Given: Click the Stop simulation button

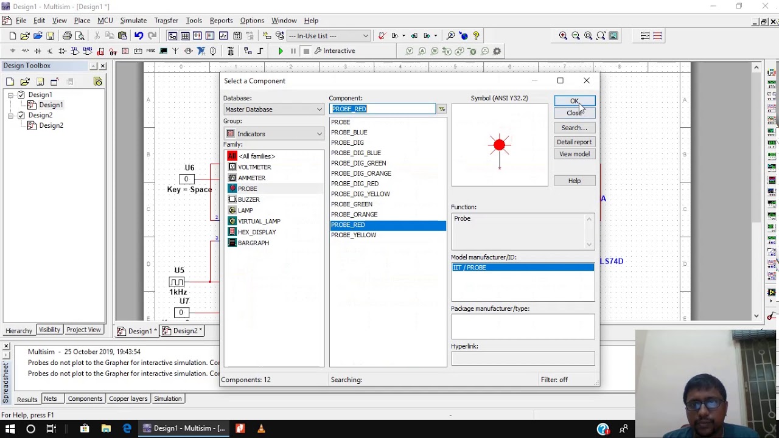Looking at the screenshot, I should [306, 51].
